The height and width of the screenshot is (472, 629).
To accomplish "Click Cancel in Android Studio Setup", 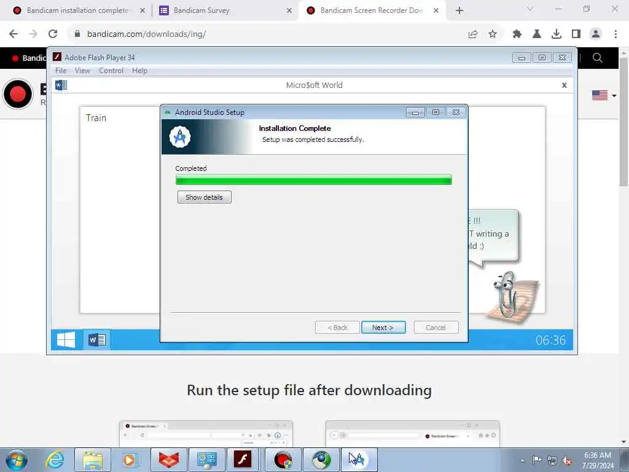I will pyautogui.click(x=436, y=328).
